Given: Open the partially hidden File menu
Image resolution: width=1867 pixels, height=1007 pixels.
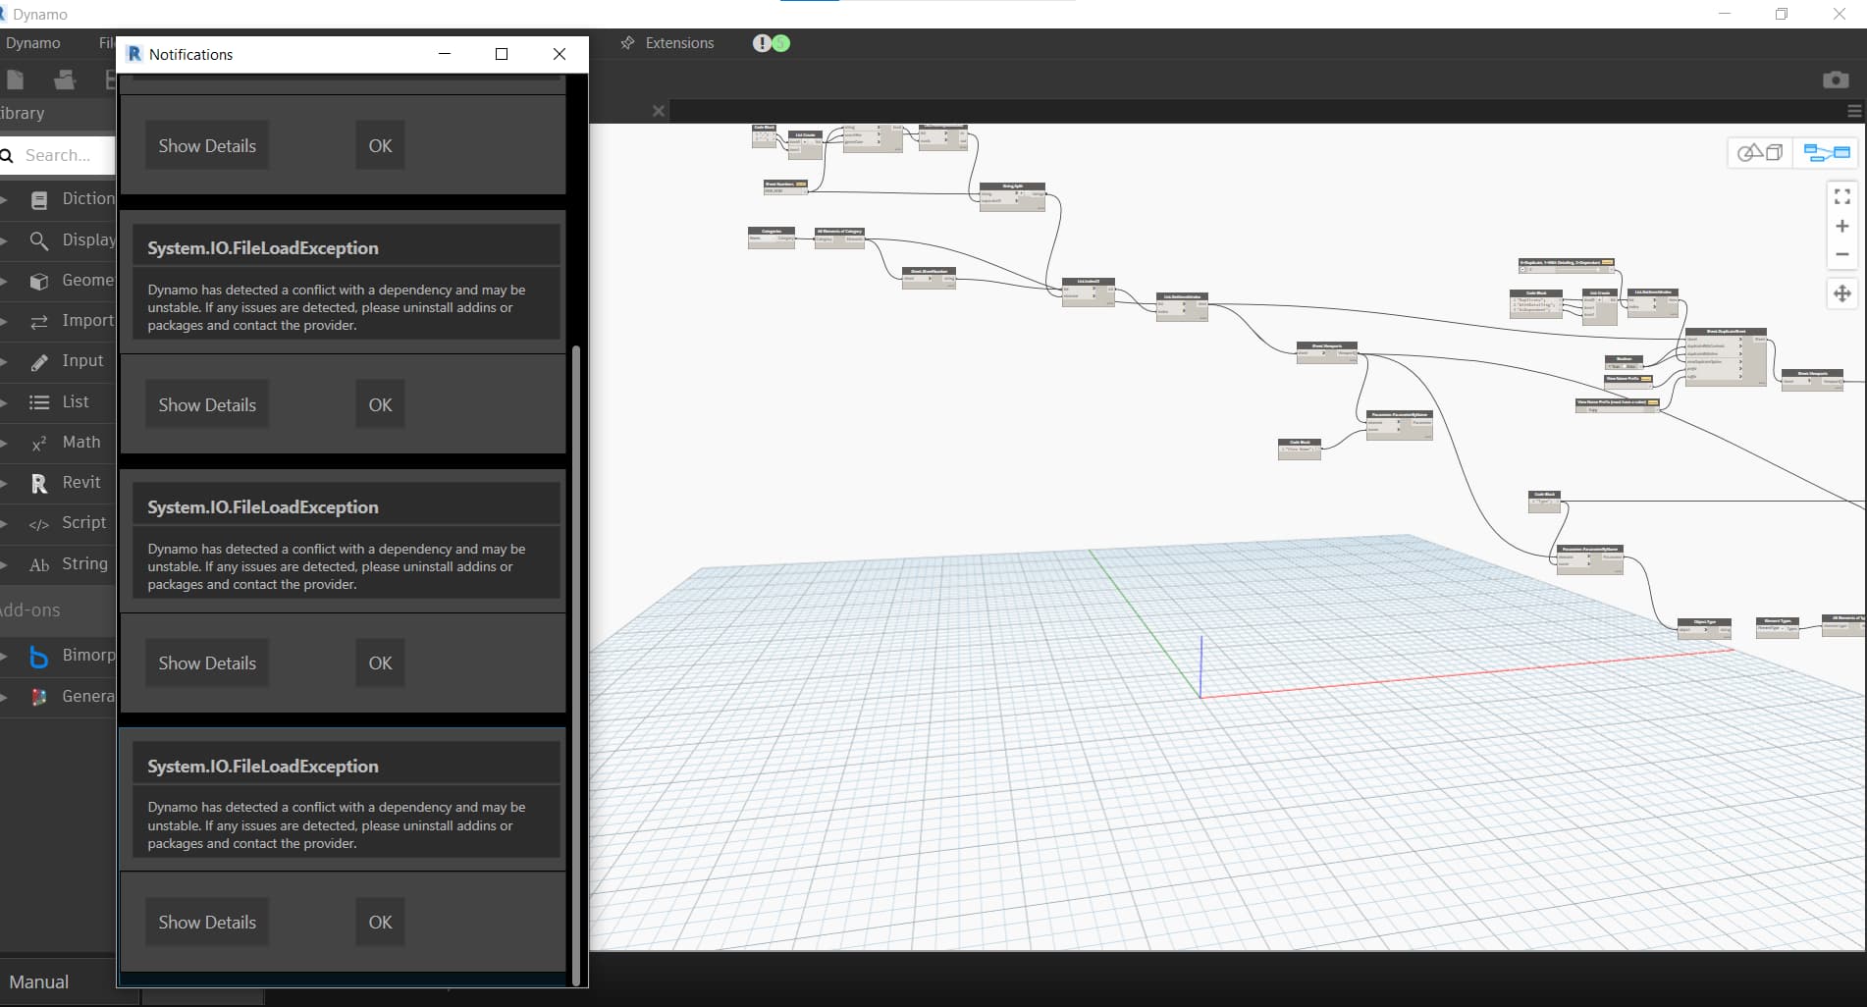Looking at the screenshot, I should click(107, 43).
